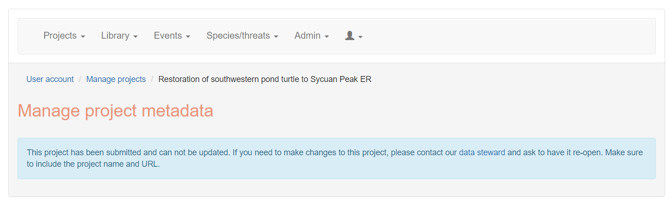Open the Library menu
This screenshot has width=672, height=205.
pos(119,35)
